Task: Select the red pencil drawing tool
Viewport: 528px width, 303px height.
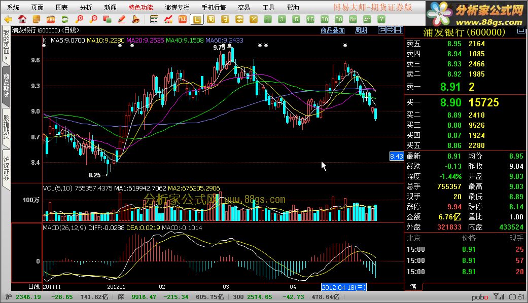Action: 122,19
